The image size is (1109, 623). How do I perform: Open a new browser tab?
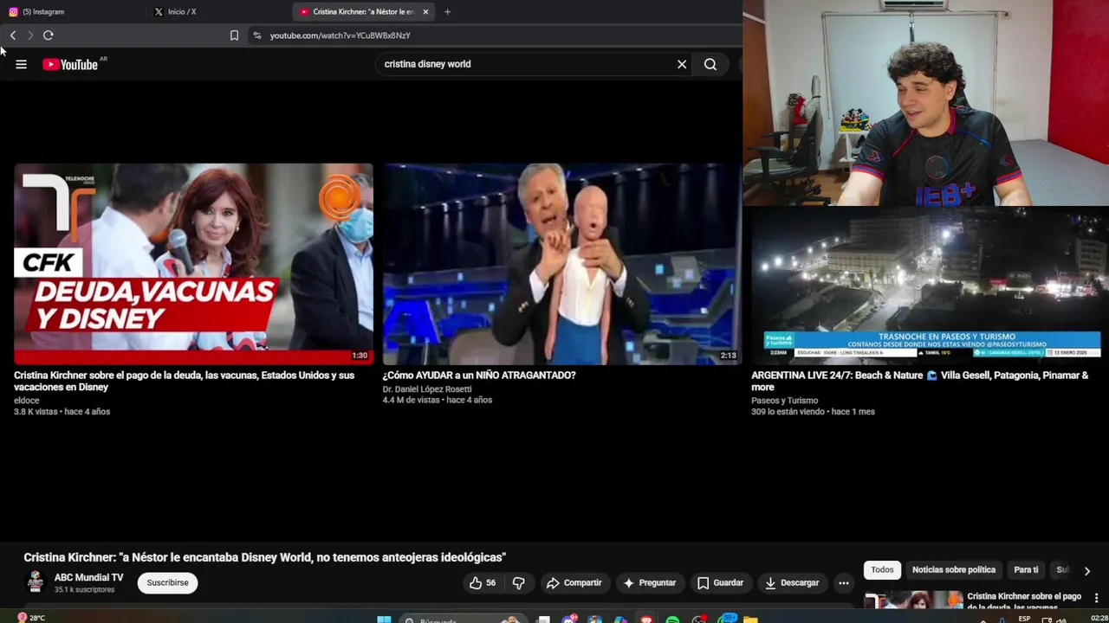[x=447, y=12]
